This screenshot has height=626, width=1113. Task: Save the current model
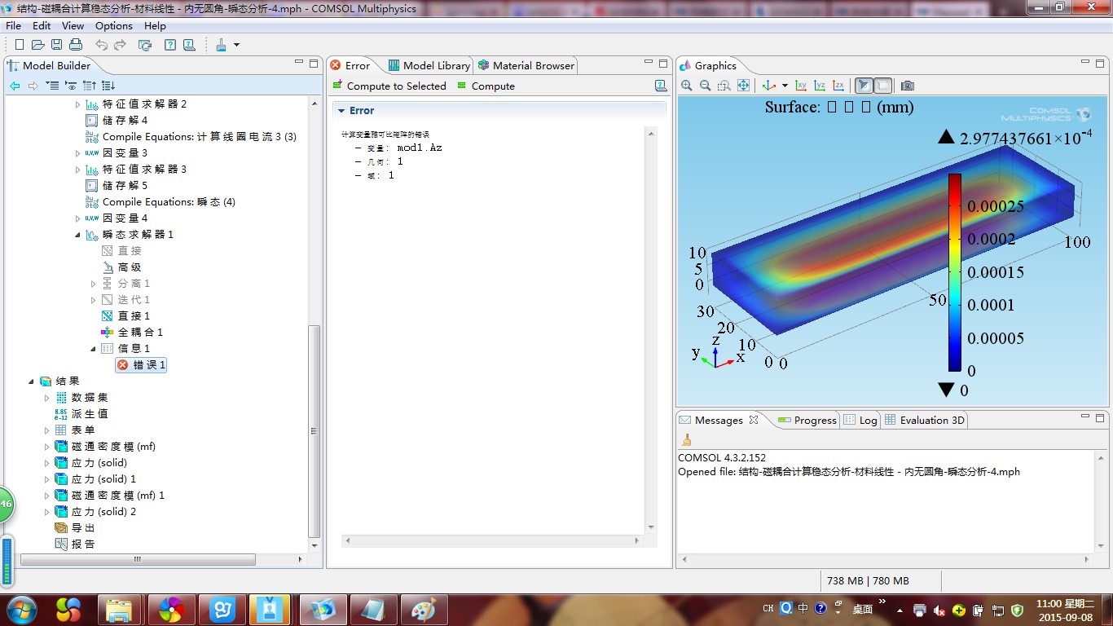point(57,45)
